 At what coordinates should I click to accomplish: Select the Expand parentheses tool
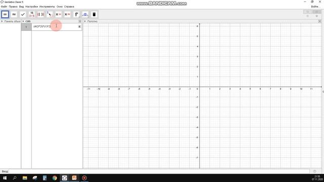40,15
